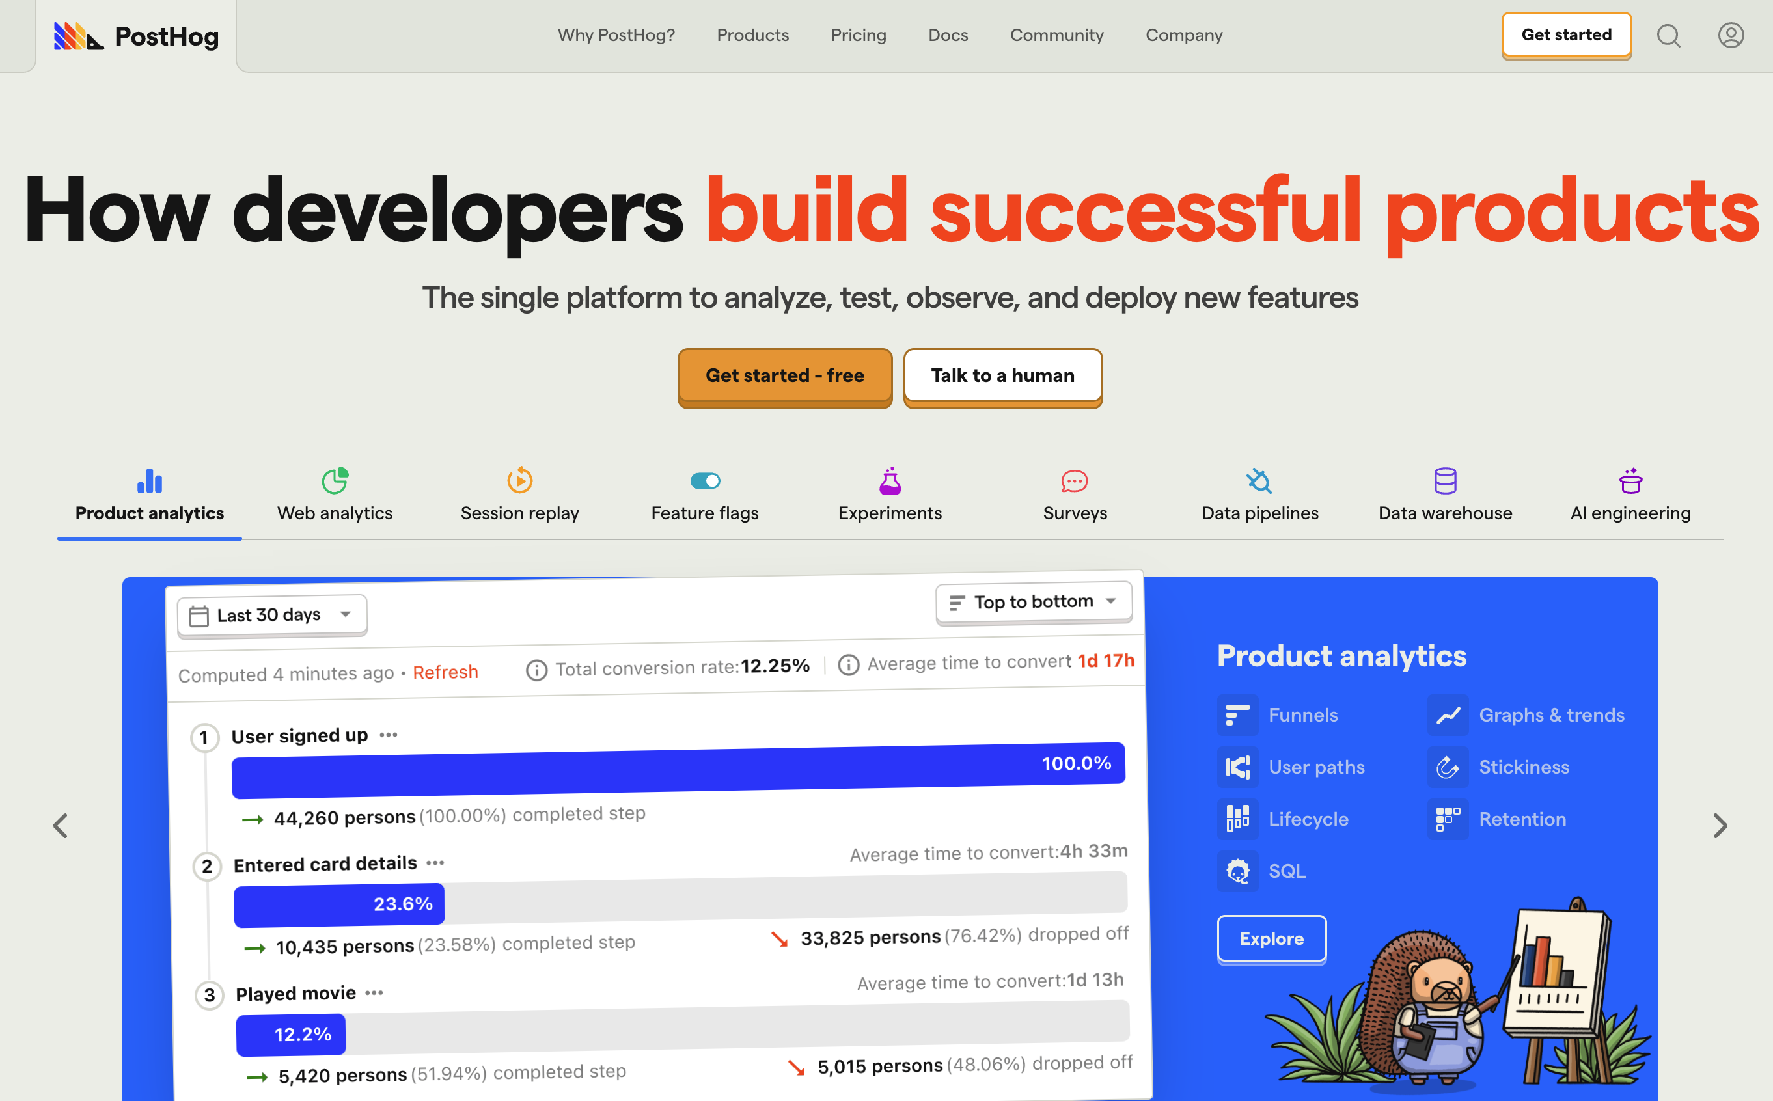This screenshot has height=1101, width=1773.
Task: Click the Explore button in Product analytics
Action: [x=1271, y=938]
